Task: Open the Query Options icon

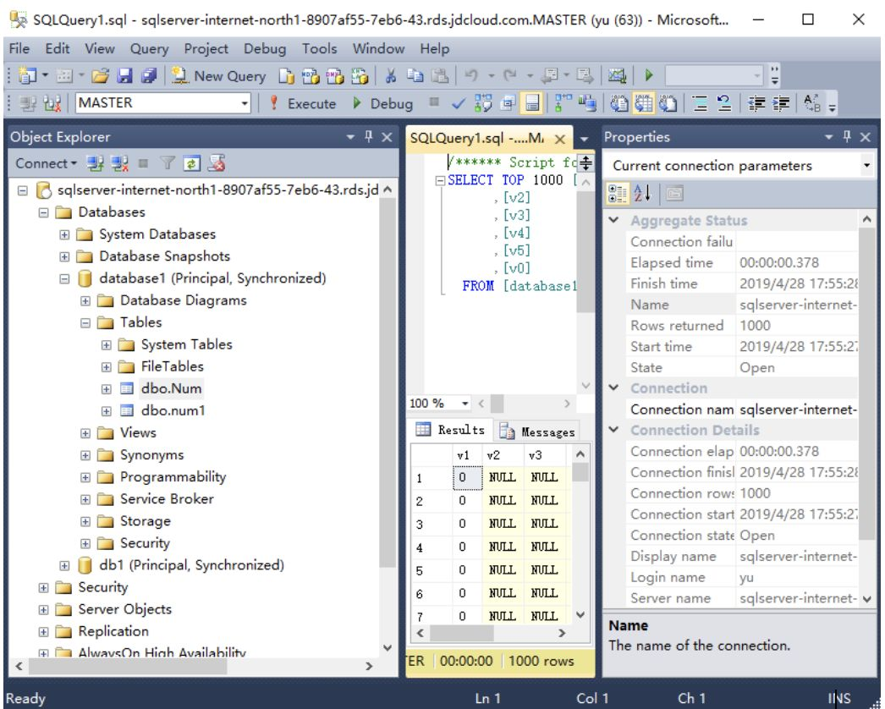Action: (x=508, y=103)
